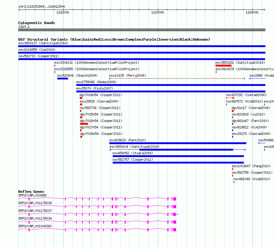Click dgv7014n54 (Cooper2011) label

[101, 95]
